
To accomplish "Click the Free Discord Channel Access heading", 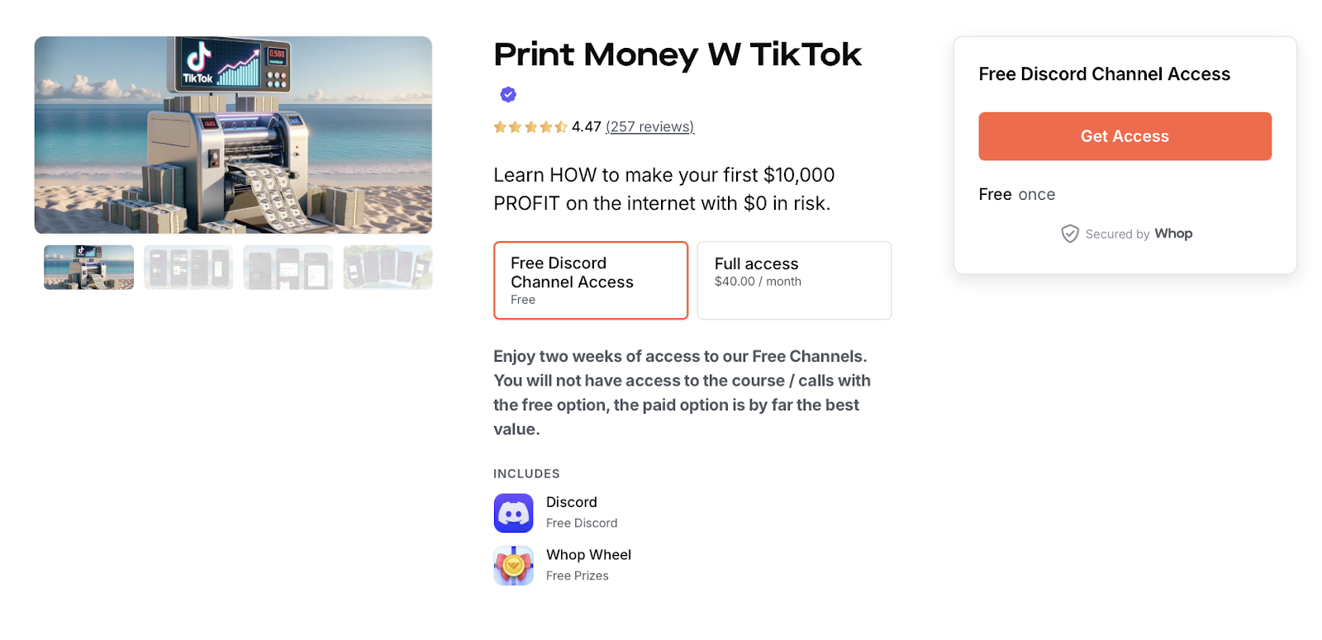I will click(x=1104, y=74).
